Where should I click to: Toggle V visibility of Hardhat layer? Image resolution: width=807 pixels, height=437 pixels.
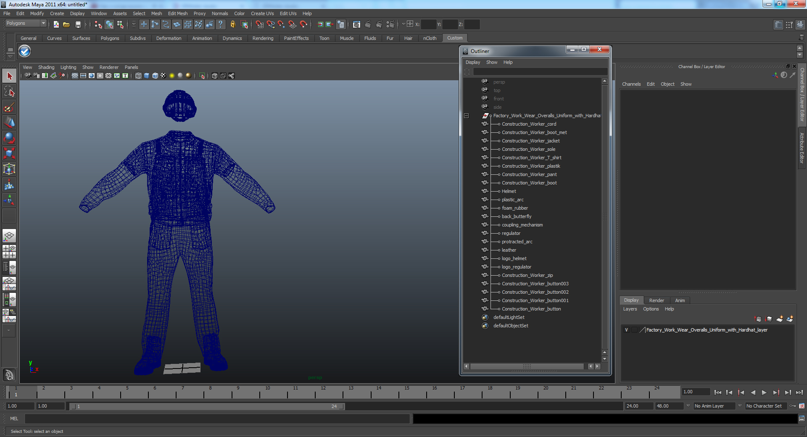[x=626, y=330]
